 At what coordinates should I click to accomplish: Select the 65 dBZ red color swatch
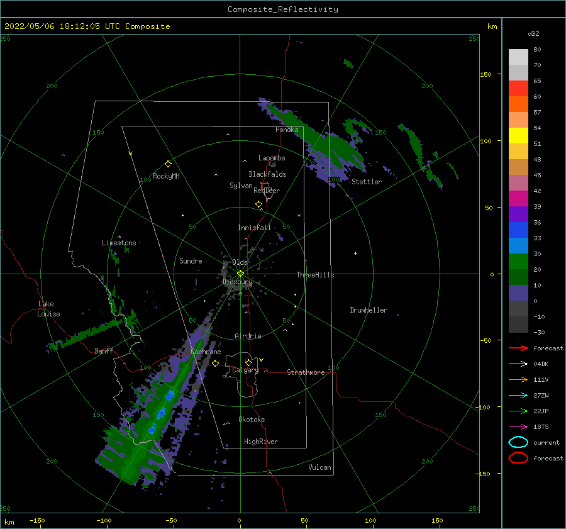pyautogui.click(x=518, y=89)
